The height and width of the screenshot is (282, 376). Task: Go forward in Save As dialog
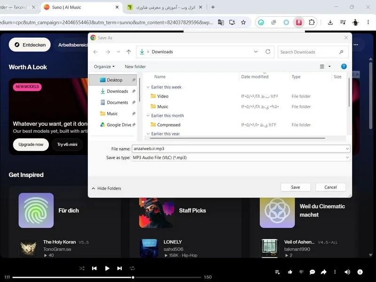point(108,52)
